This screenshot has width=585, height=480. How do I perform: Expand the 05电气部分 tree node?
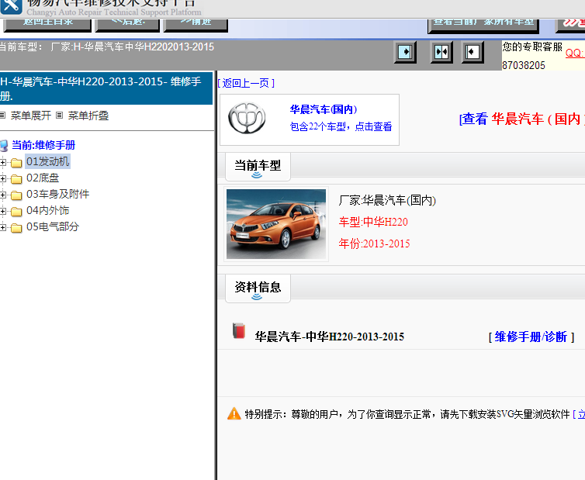pos(3,227)
